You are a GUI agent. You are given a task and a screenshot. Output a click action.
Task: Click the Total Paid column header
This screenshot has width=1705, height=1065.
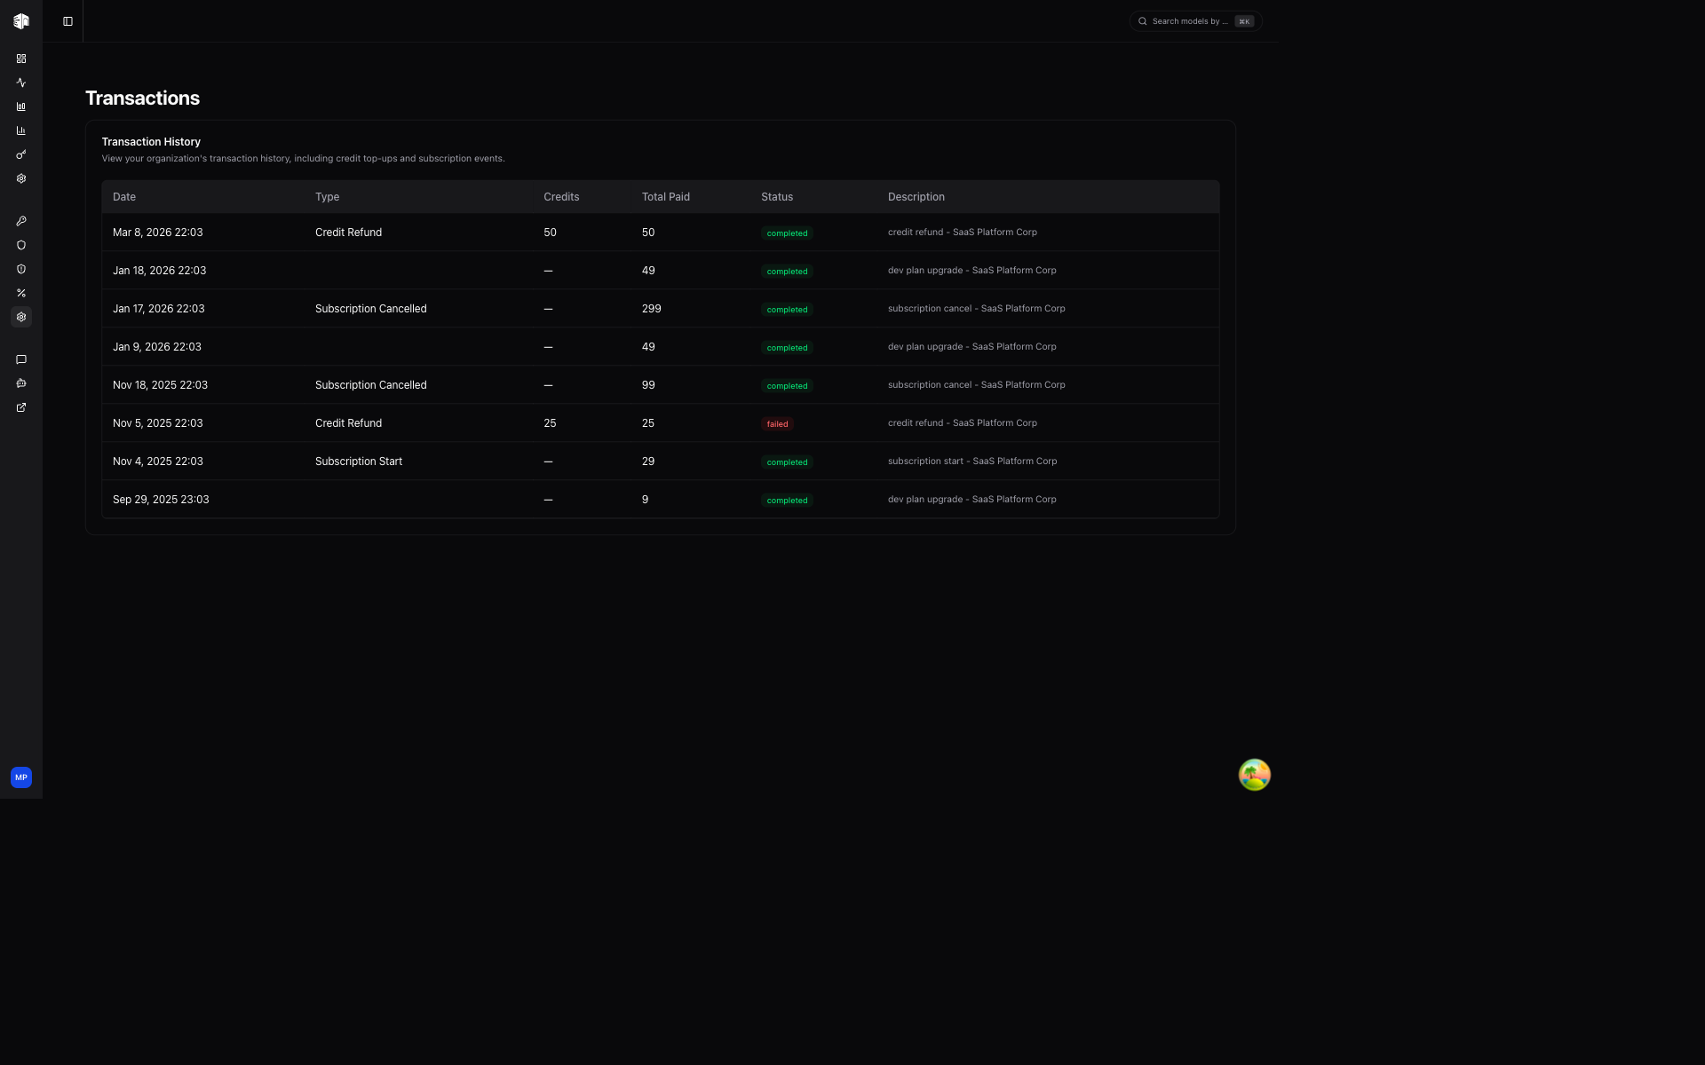(x=665, y=197)
